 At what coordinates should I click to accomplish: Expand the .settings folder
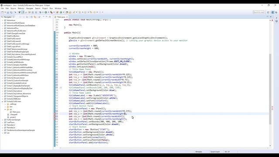[x=5, y=104]
